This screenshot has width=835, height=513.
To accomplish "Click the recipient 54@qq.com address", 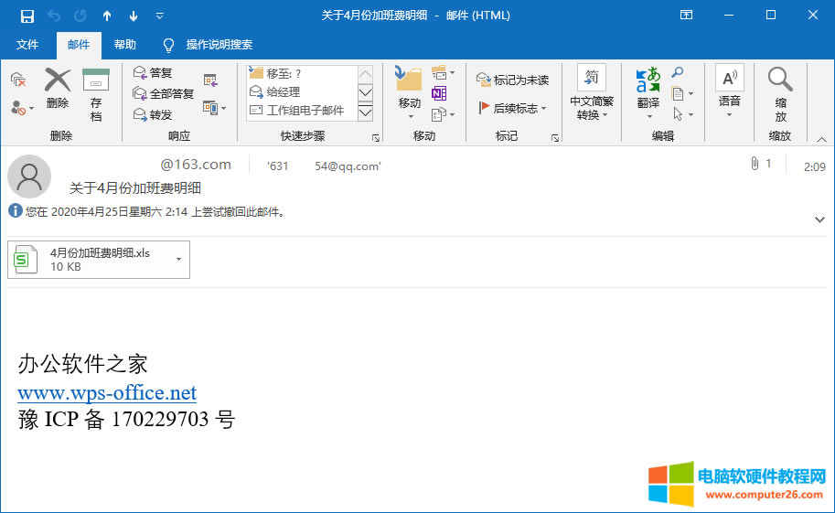I will coord(348,166).
